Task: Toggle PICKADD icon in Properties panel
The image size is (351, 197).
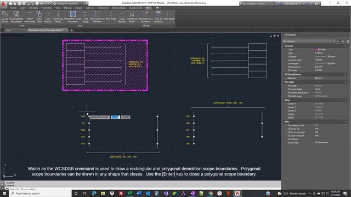Action: coord(338,42)
